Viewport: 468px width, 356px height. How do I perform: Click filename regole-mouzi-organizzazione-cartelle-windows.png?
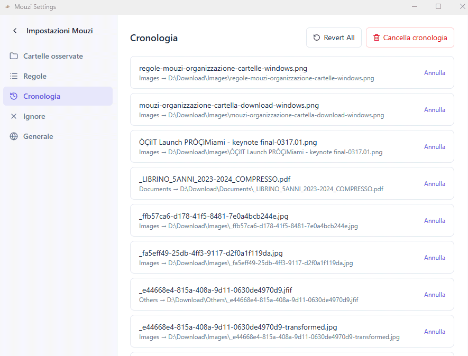[223, 68]
